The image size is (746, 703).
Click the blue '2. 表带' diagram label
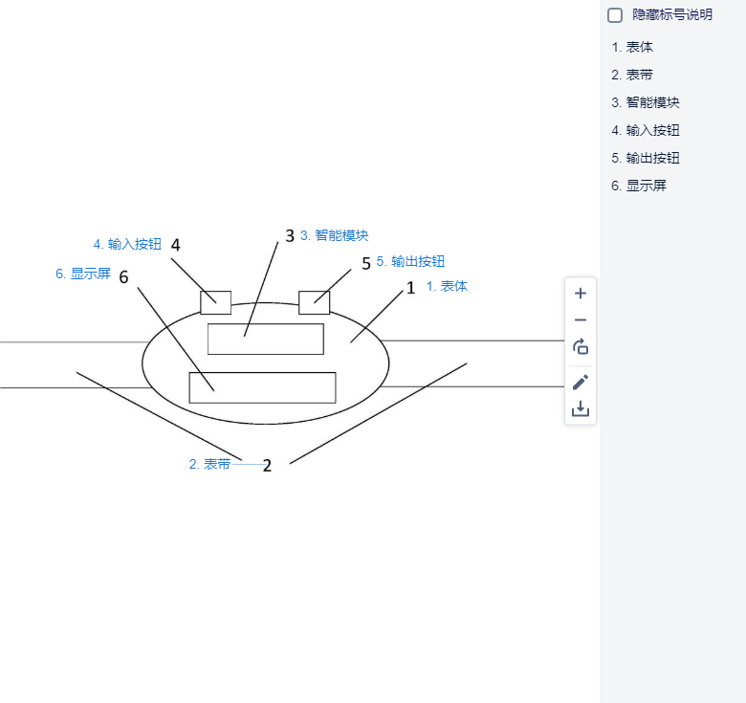(209, 464)
